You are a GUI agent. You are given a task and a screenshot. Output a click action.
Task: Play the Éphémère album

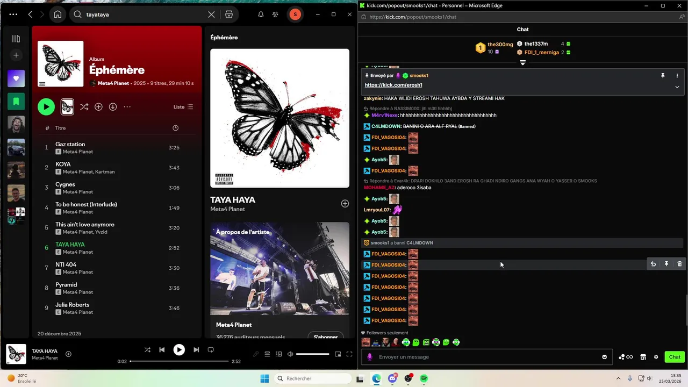click(x=46, y=107)
